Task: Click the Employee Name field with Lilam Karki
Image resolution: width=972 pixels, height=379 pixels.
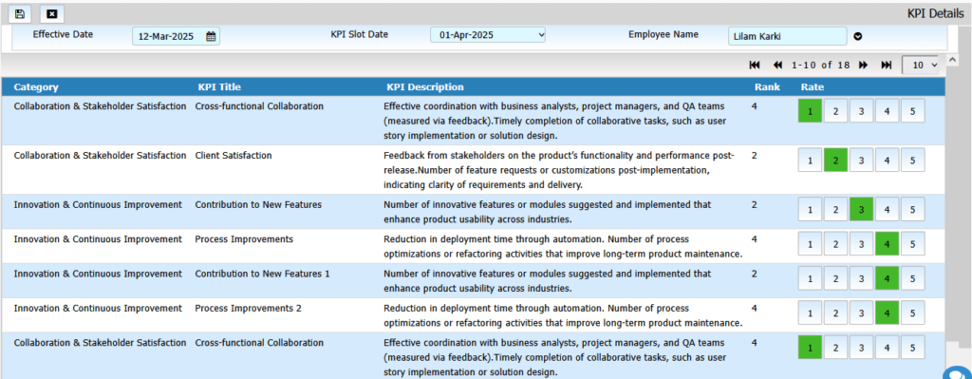Action: click(x=787, y=37)
